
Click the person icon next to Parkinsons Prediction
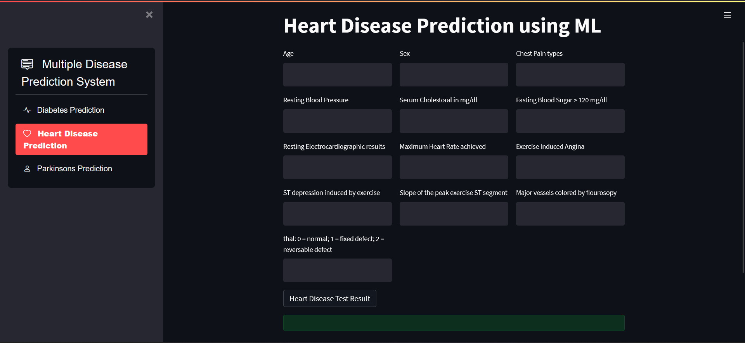pos(27,169)
